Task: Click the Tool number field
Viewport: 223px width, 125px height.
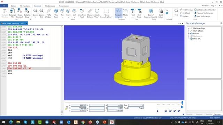Action: [x=136, y=105]
